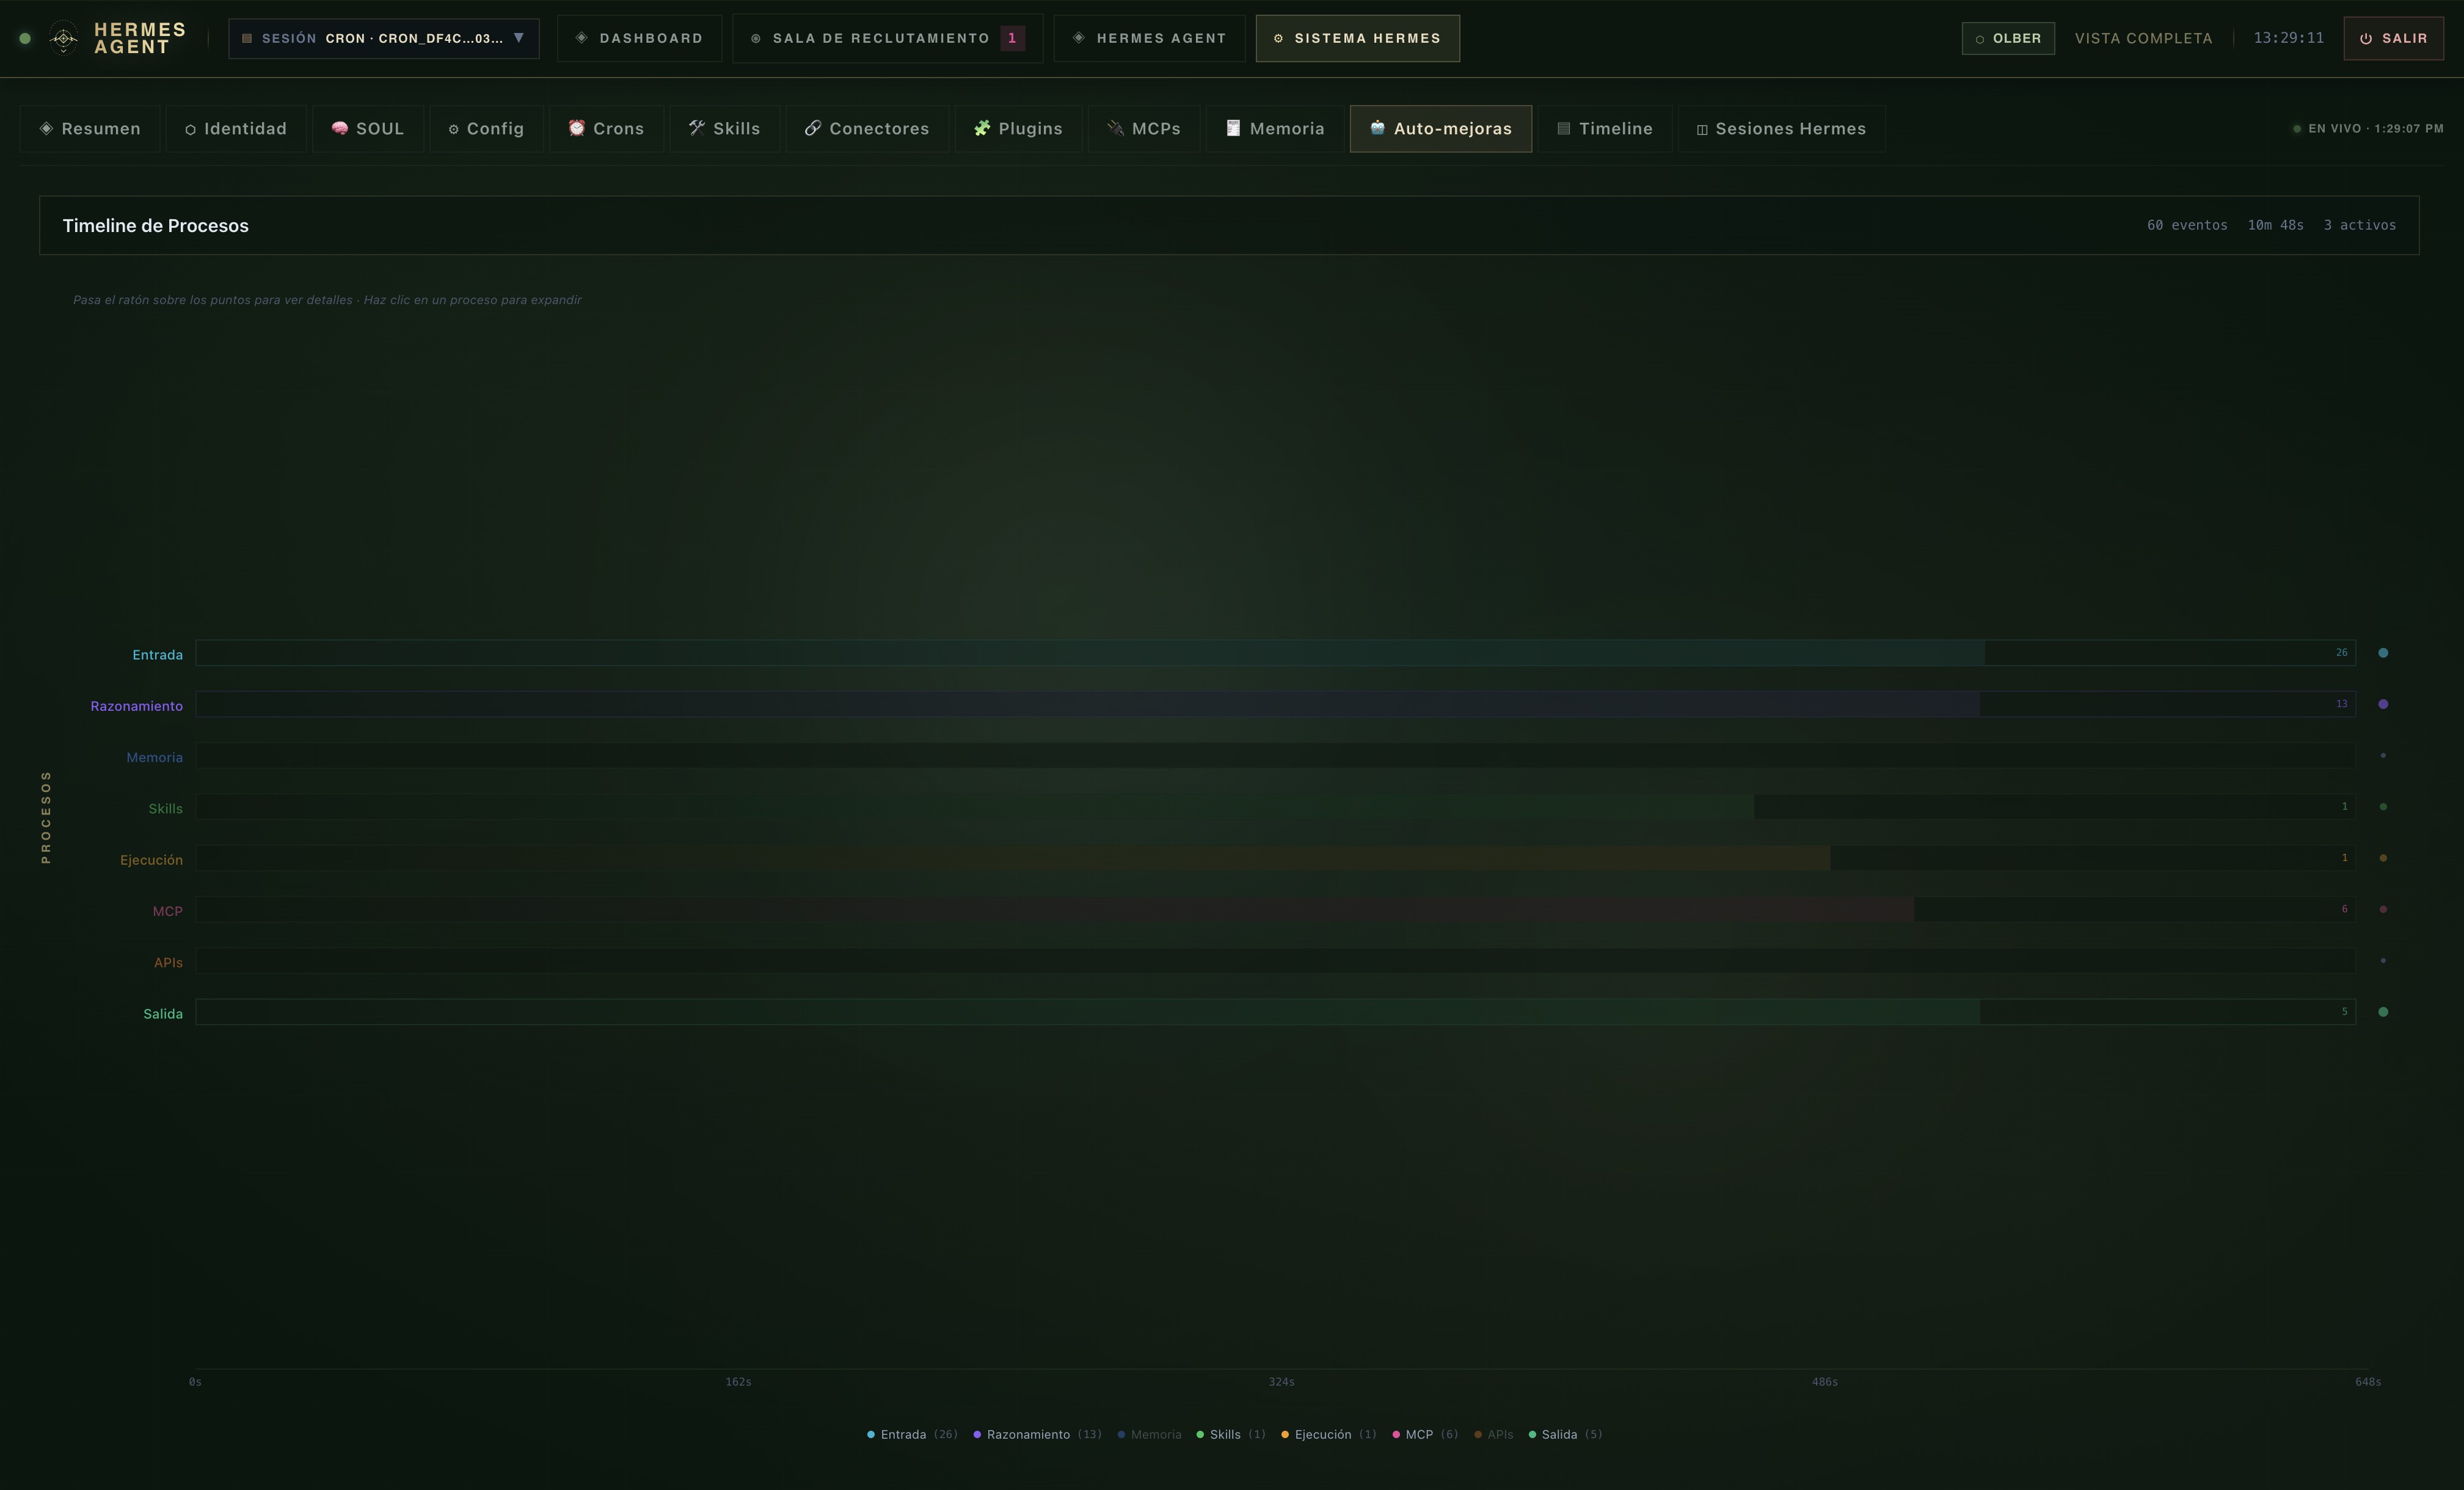The width and height of the screenshot is (2464, 1490).
Task: Click the Plugins puzzle piece icon
Action: (x=982, y=128)
